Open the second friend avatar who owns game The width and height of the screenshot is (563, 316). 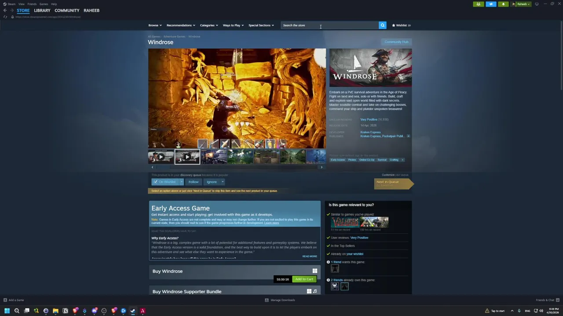pyautogui.click(x=344, y=286)
